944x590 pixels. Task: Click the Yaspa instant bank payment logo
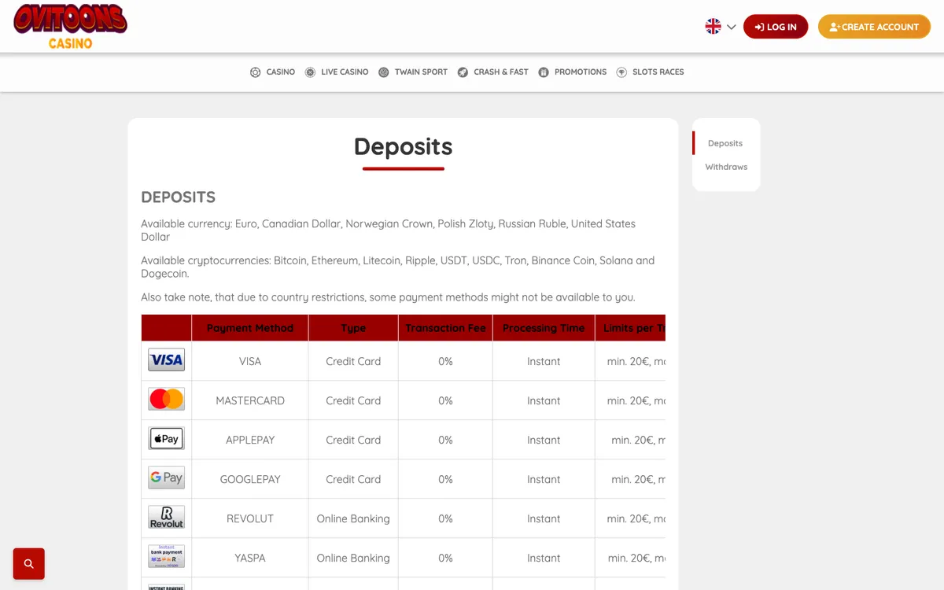click(167, 556)
